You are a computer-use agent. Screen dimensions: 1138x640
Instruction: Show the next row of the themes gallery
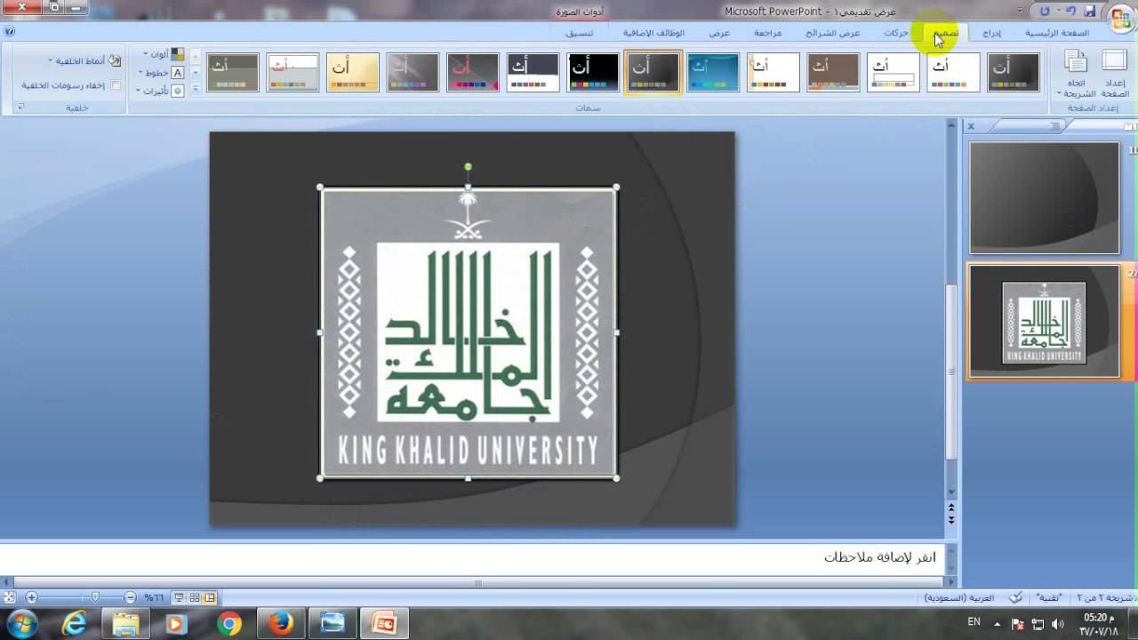(196, 73)
